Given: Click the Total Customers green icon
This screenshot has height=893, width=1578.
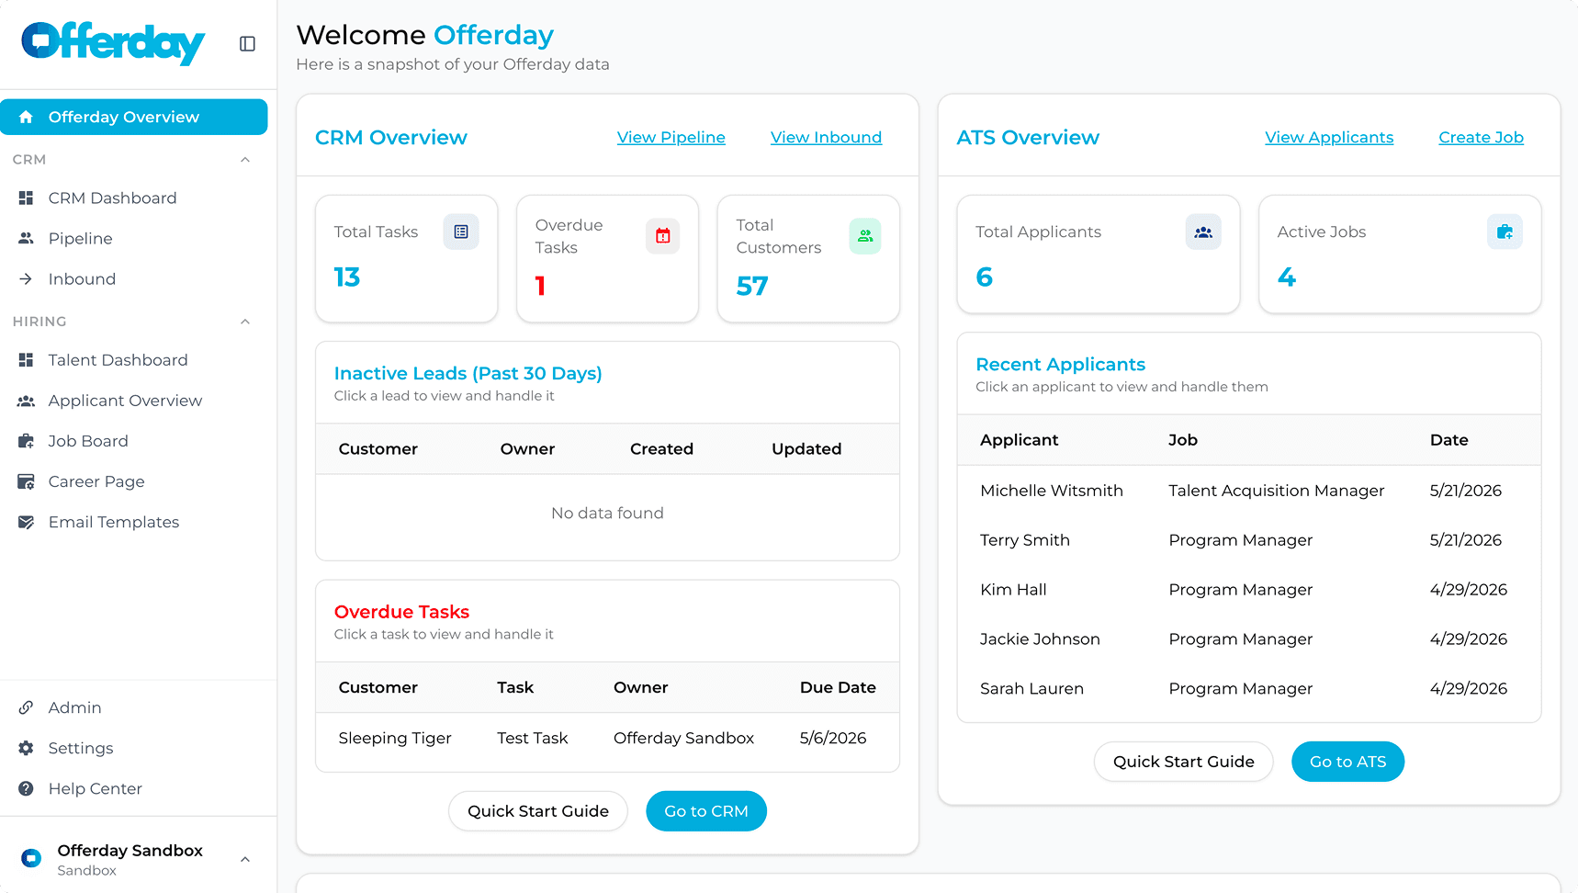Looking at the screenshot, I should (864, 236).
